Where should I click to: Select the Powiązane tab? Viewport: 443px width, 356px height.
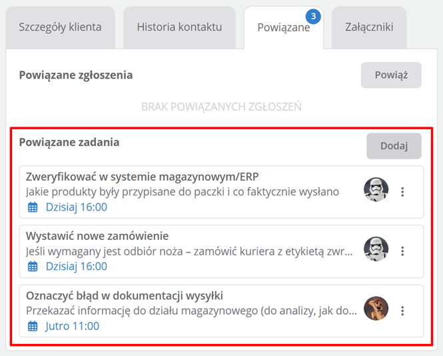(283, 28)
